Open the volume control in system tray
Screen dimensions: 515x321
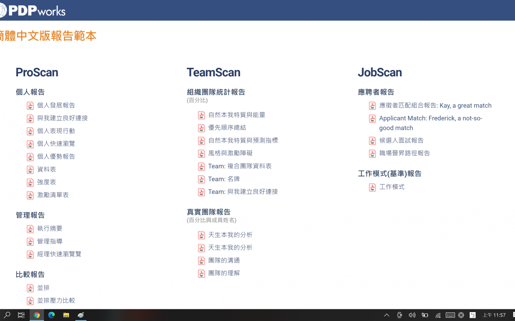point(412,315)
